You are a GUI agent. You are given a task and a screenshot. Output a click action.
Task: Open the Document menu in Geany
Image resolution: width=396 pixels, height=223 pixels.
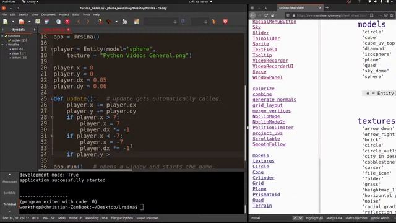tap(48, 15)
